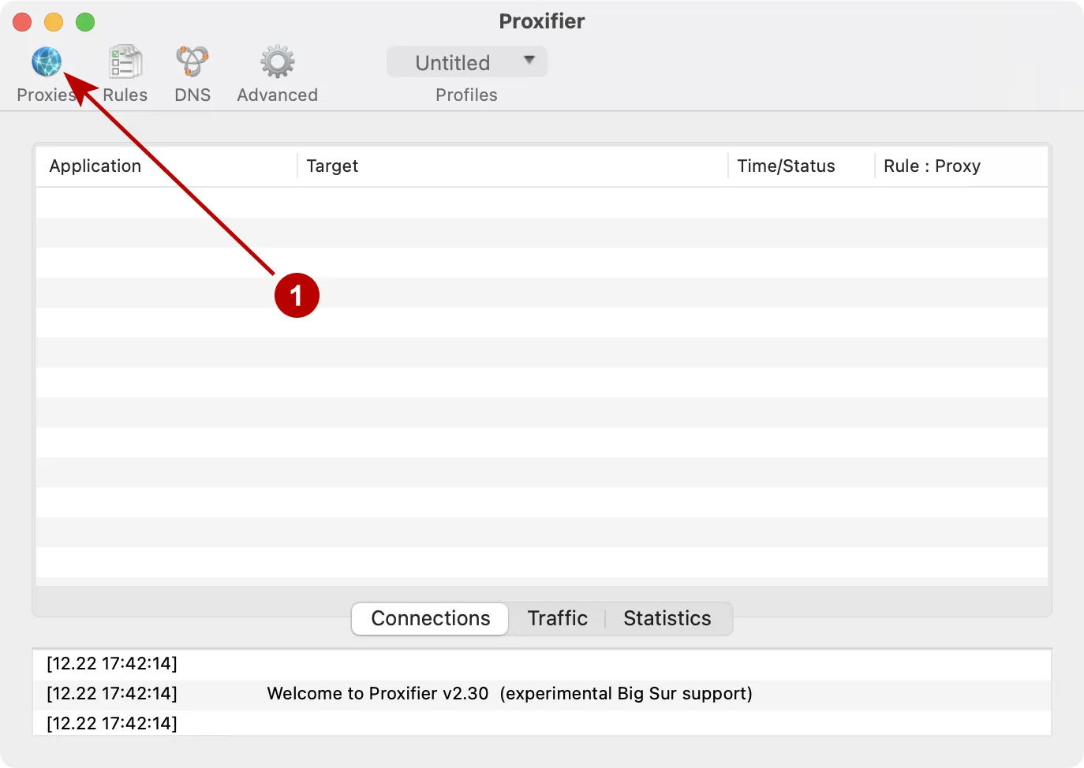The height and width of the screenshot is (768, 1084).
Task: Click the Advanced gear icon
Action: (x=277, y=61)
